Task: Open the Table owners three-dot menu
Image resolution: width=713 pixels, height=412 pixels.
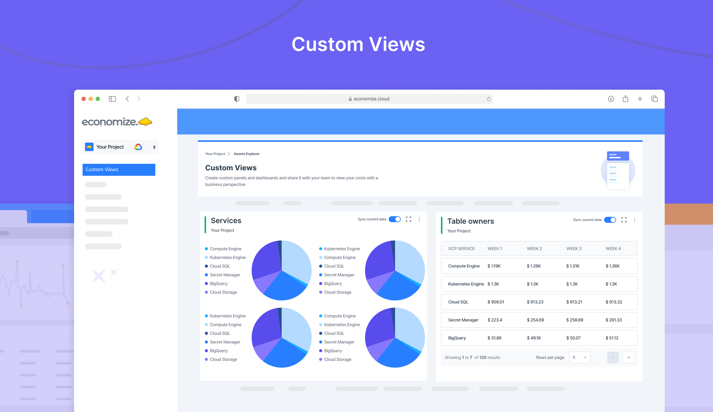Action: [635, 220]
